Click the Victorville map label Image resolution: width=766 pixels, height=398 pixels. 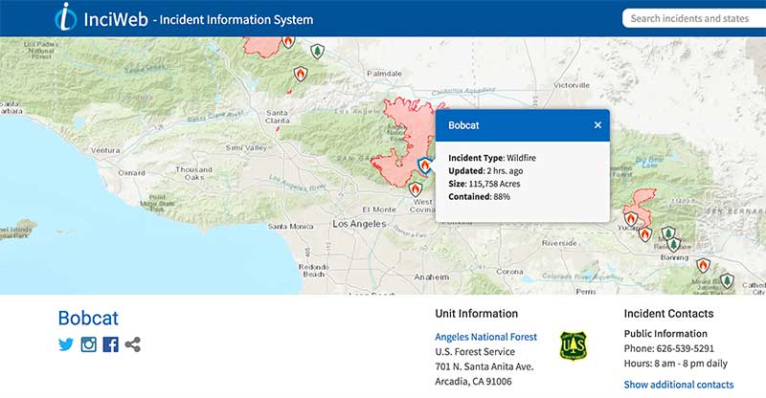(572, 85)
